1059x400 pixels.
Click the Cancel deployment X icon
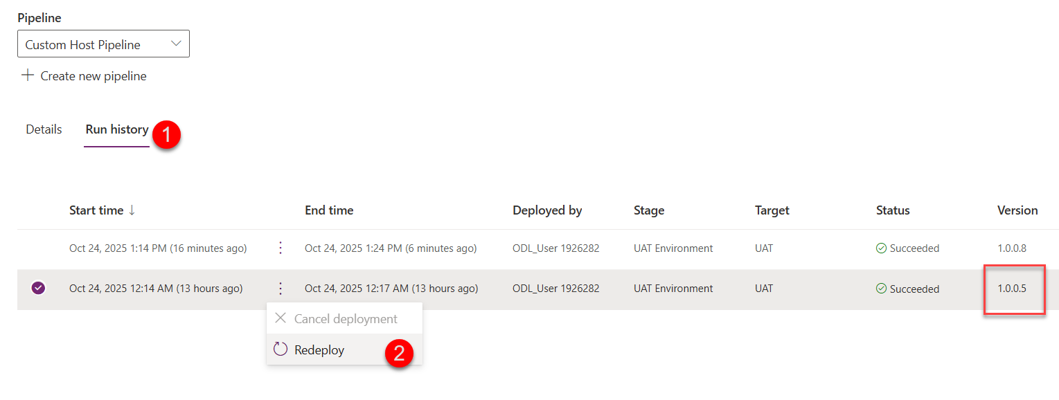(281, 319)
